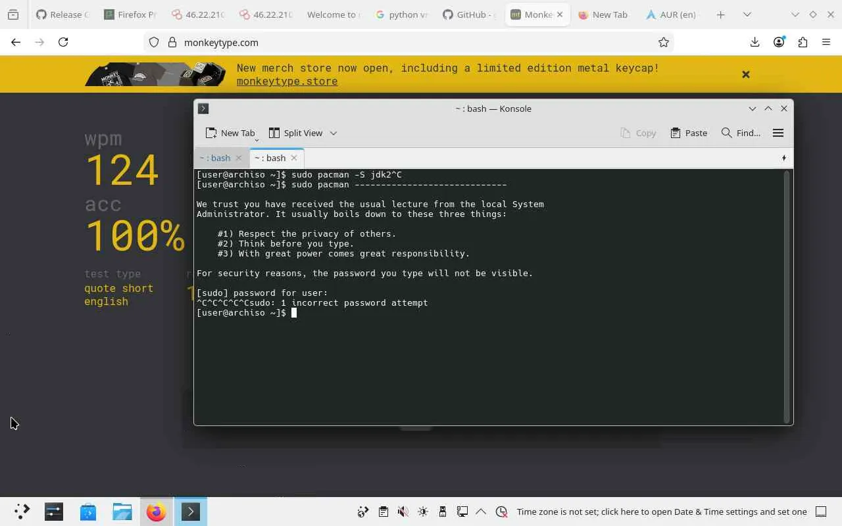
Task: Open the removable devices tray icon
Action: [x=442, y=512]
